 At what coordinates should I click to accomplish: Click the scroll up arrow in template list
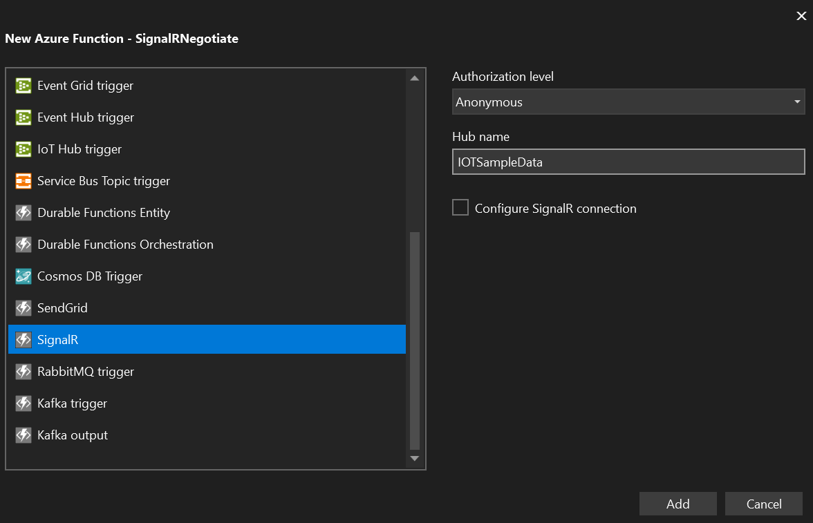click(414, 78)
